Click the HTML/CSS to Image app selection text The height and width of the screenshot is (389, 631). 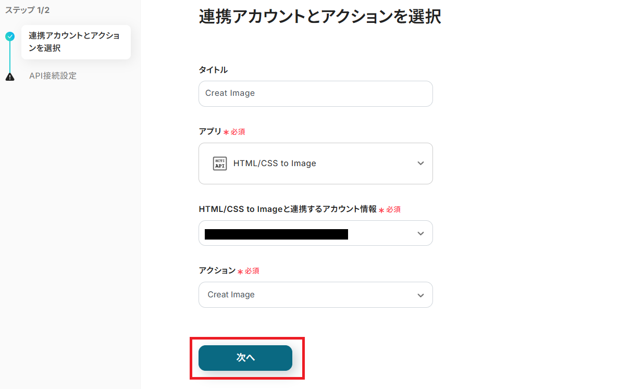coord(275,164)
